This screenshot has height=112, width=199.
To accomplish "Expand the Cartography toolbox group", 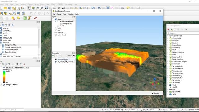I will (168, 38).
